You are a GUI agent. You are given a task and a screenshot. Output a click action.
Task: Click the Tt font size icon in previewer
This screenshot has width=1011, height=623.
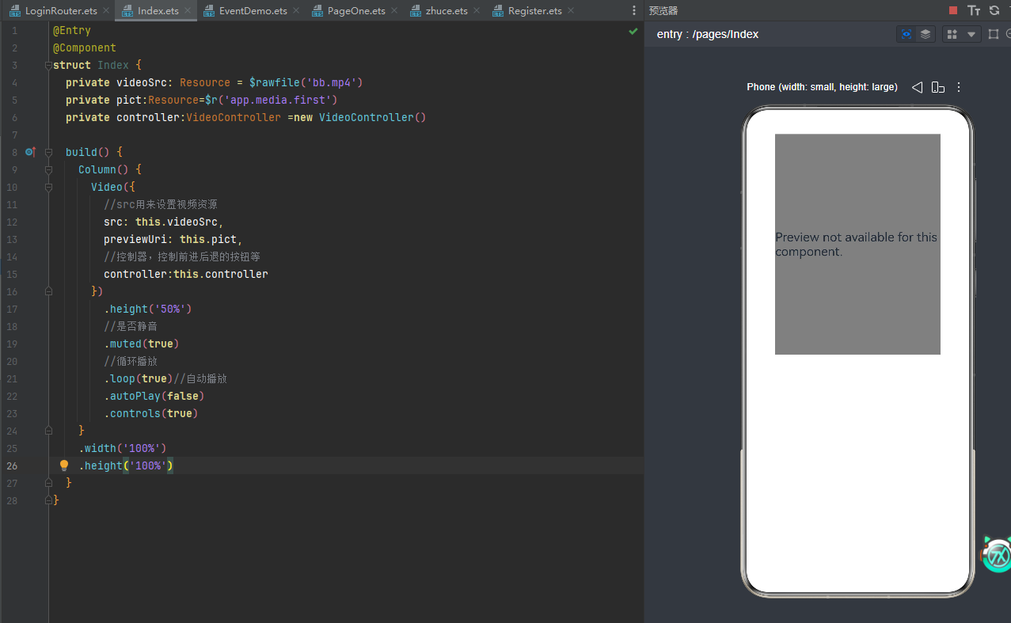[x=974, y=10]
